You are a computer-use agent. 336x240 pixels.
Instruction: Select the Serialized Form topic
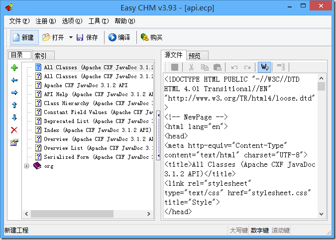(98, 157)
